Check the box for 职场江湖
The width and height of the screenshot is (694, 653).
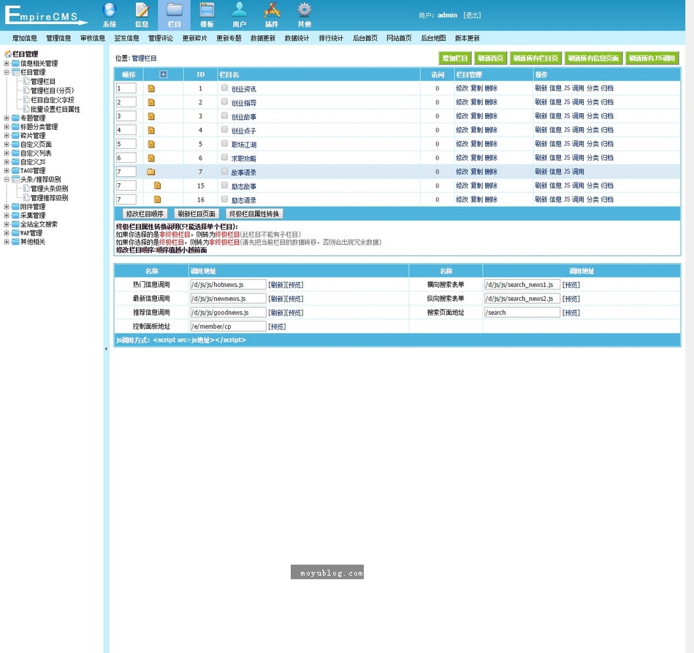point(224,143)
